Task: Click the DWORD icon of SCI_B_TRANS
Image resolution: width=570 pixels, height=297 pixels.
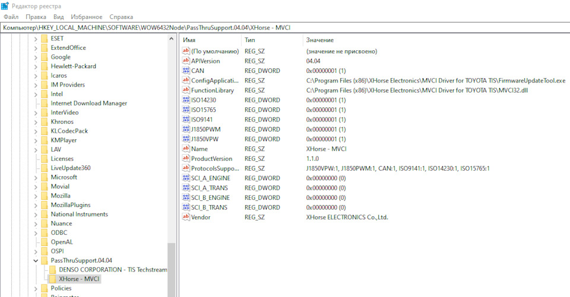Action: pyautogui.click(x=186, y=207)
